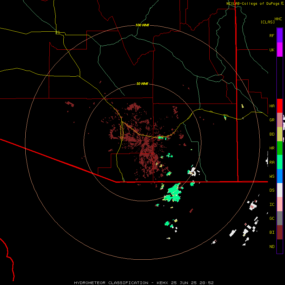
Task: Click the NEXLAB-College of DuPage text
Action: tap(253, 3)
